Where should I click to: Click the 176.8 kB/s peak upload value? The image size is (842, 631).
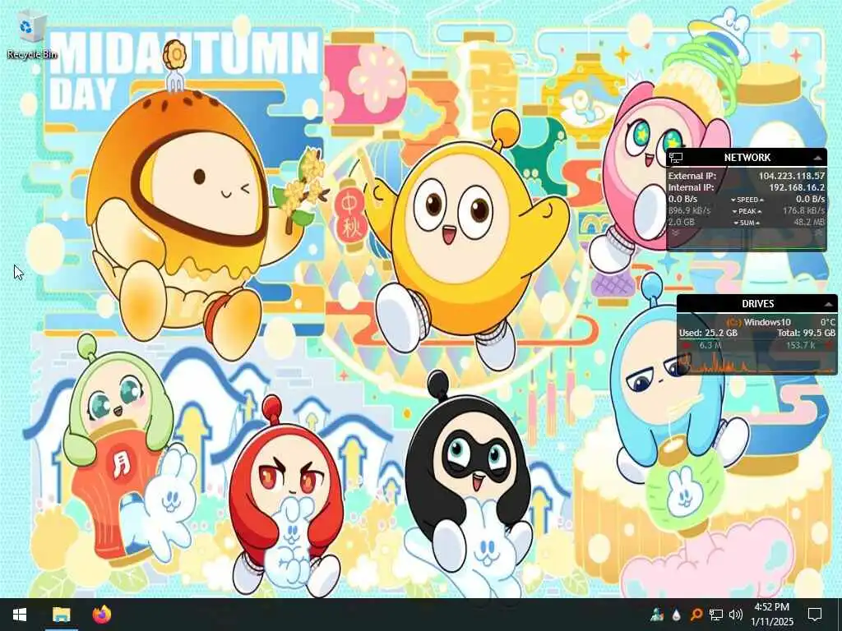pos(803,211)
